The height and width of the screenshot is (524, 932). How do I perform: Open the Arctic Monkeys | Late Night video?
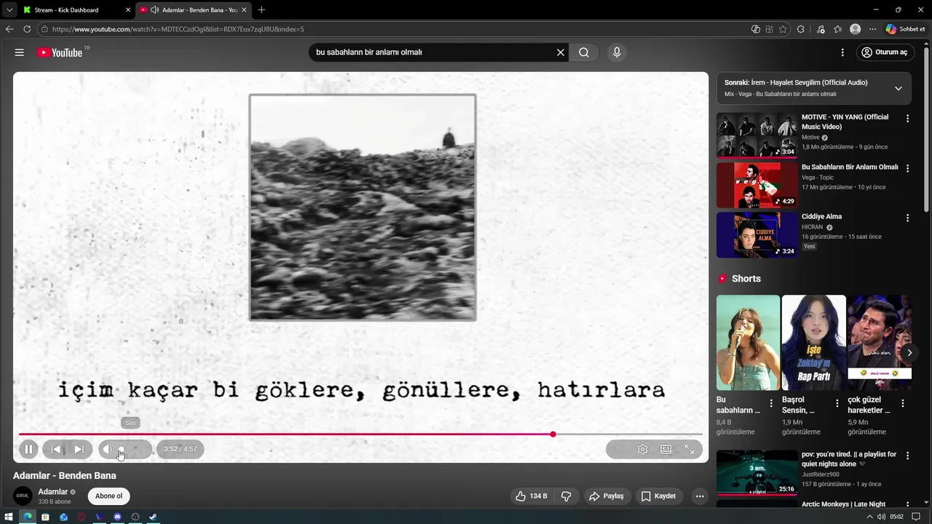pos(843,504)
